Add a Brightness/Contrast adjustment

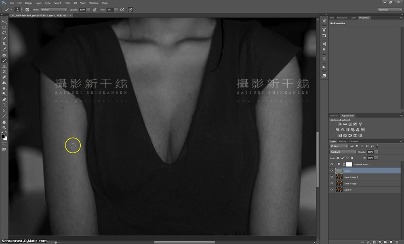pyautogui.click(x=340, y=124)
